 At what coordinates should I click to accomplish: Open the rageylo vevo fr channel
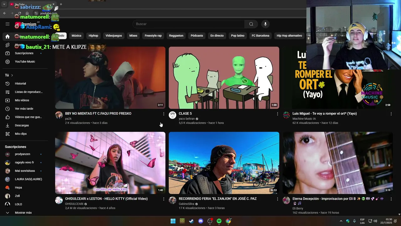coord(24,163)
